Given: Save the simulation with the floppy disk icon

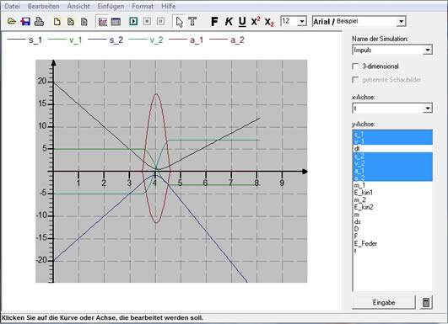Looking at the screenshot, I should pyautogui.click(x=25, y=21).
